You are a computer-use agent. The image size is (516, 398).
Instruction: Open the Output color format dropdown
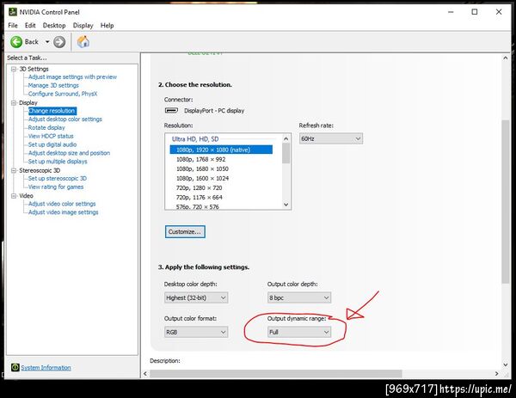[x=196, y=332]
